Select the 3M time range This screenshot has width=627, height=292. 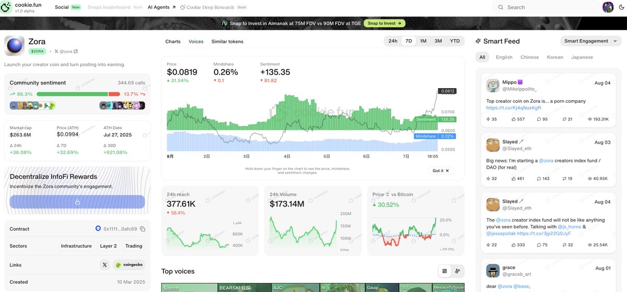click(x=438, y=41)
